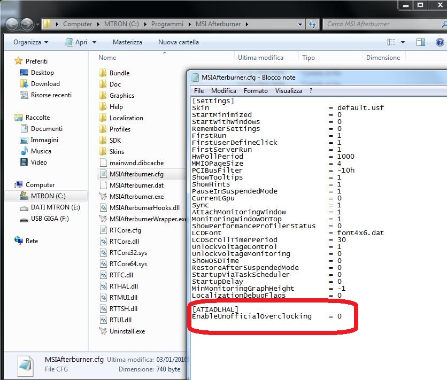Select the RTMUI.dll file
The height and width of the screenshot is (380, 447).
[x=119, y=297]
